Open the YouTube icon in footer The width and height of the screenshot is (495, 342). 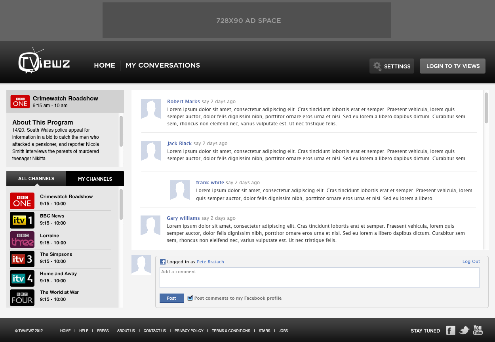coord(478,330)
